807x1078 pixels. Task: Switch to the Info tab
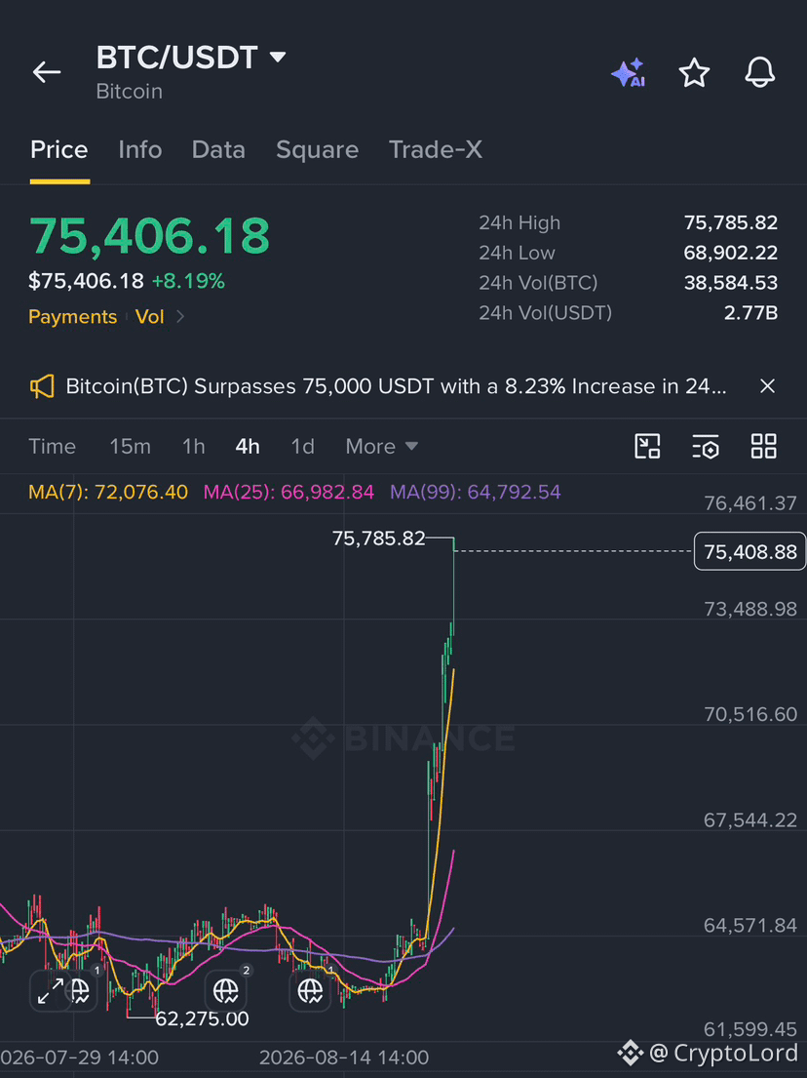click(x=140, y=150)
